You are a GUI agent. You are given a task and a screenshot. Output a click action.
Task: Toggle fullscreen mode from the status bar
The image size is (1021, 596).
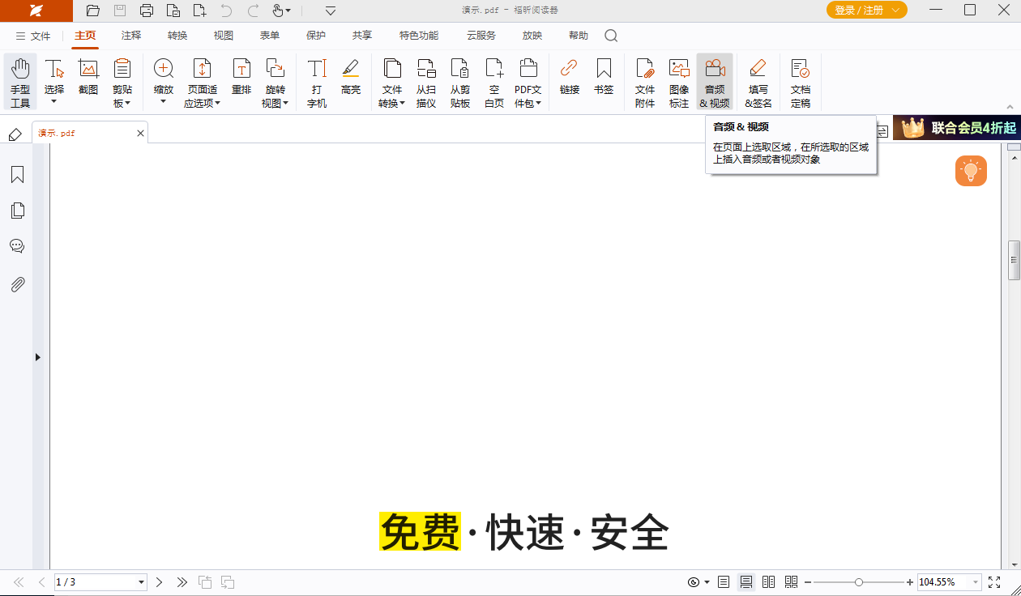click(994, 581)
